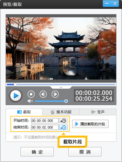The height and width of the screenshot is (162, 122).
Task: Switch to the 截取 tab
Action: tap(24, 112)
